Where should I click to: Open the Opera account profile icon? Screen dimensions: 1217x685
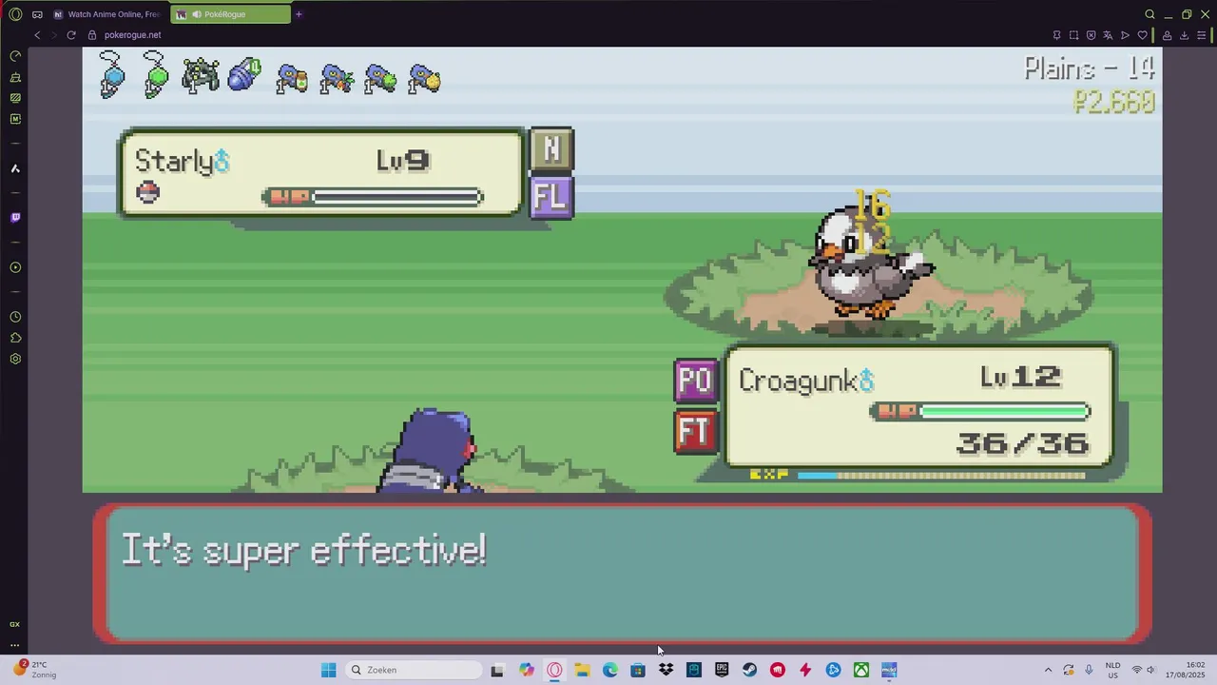1167,35
